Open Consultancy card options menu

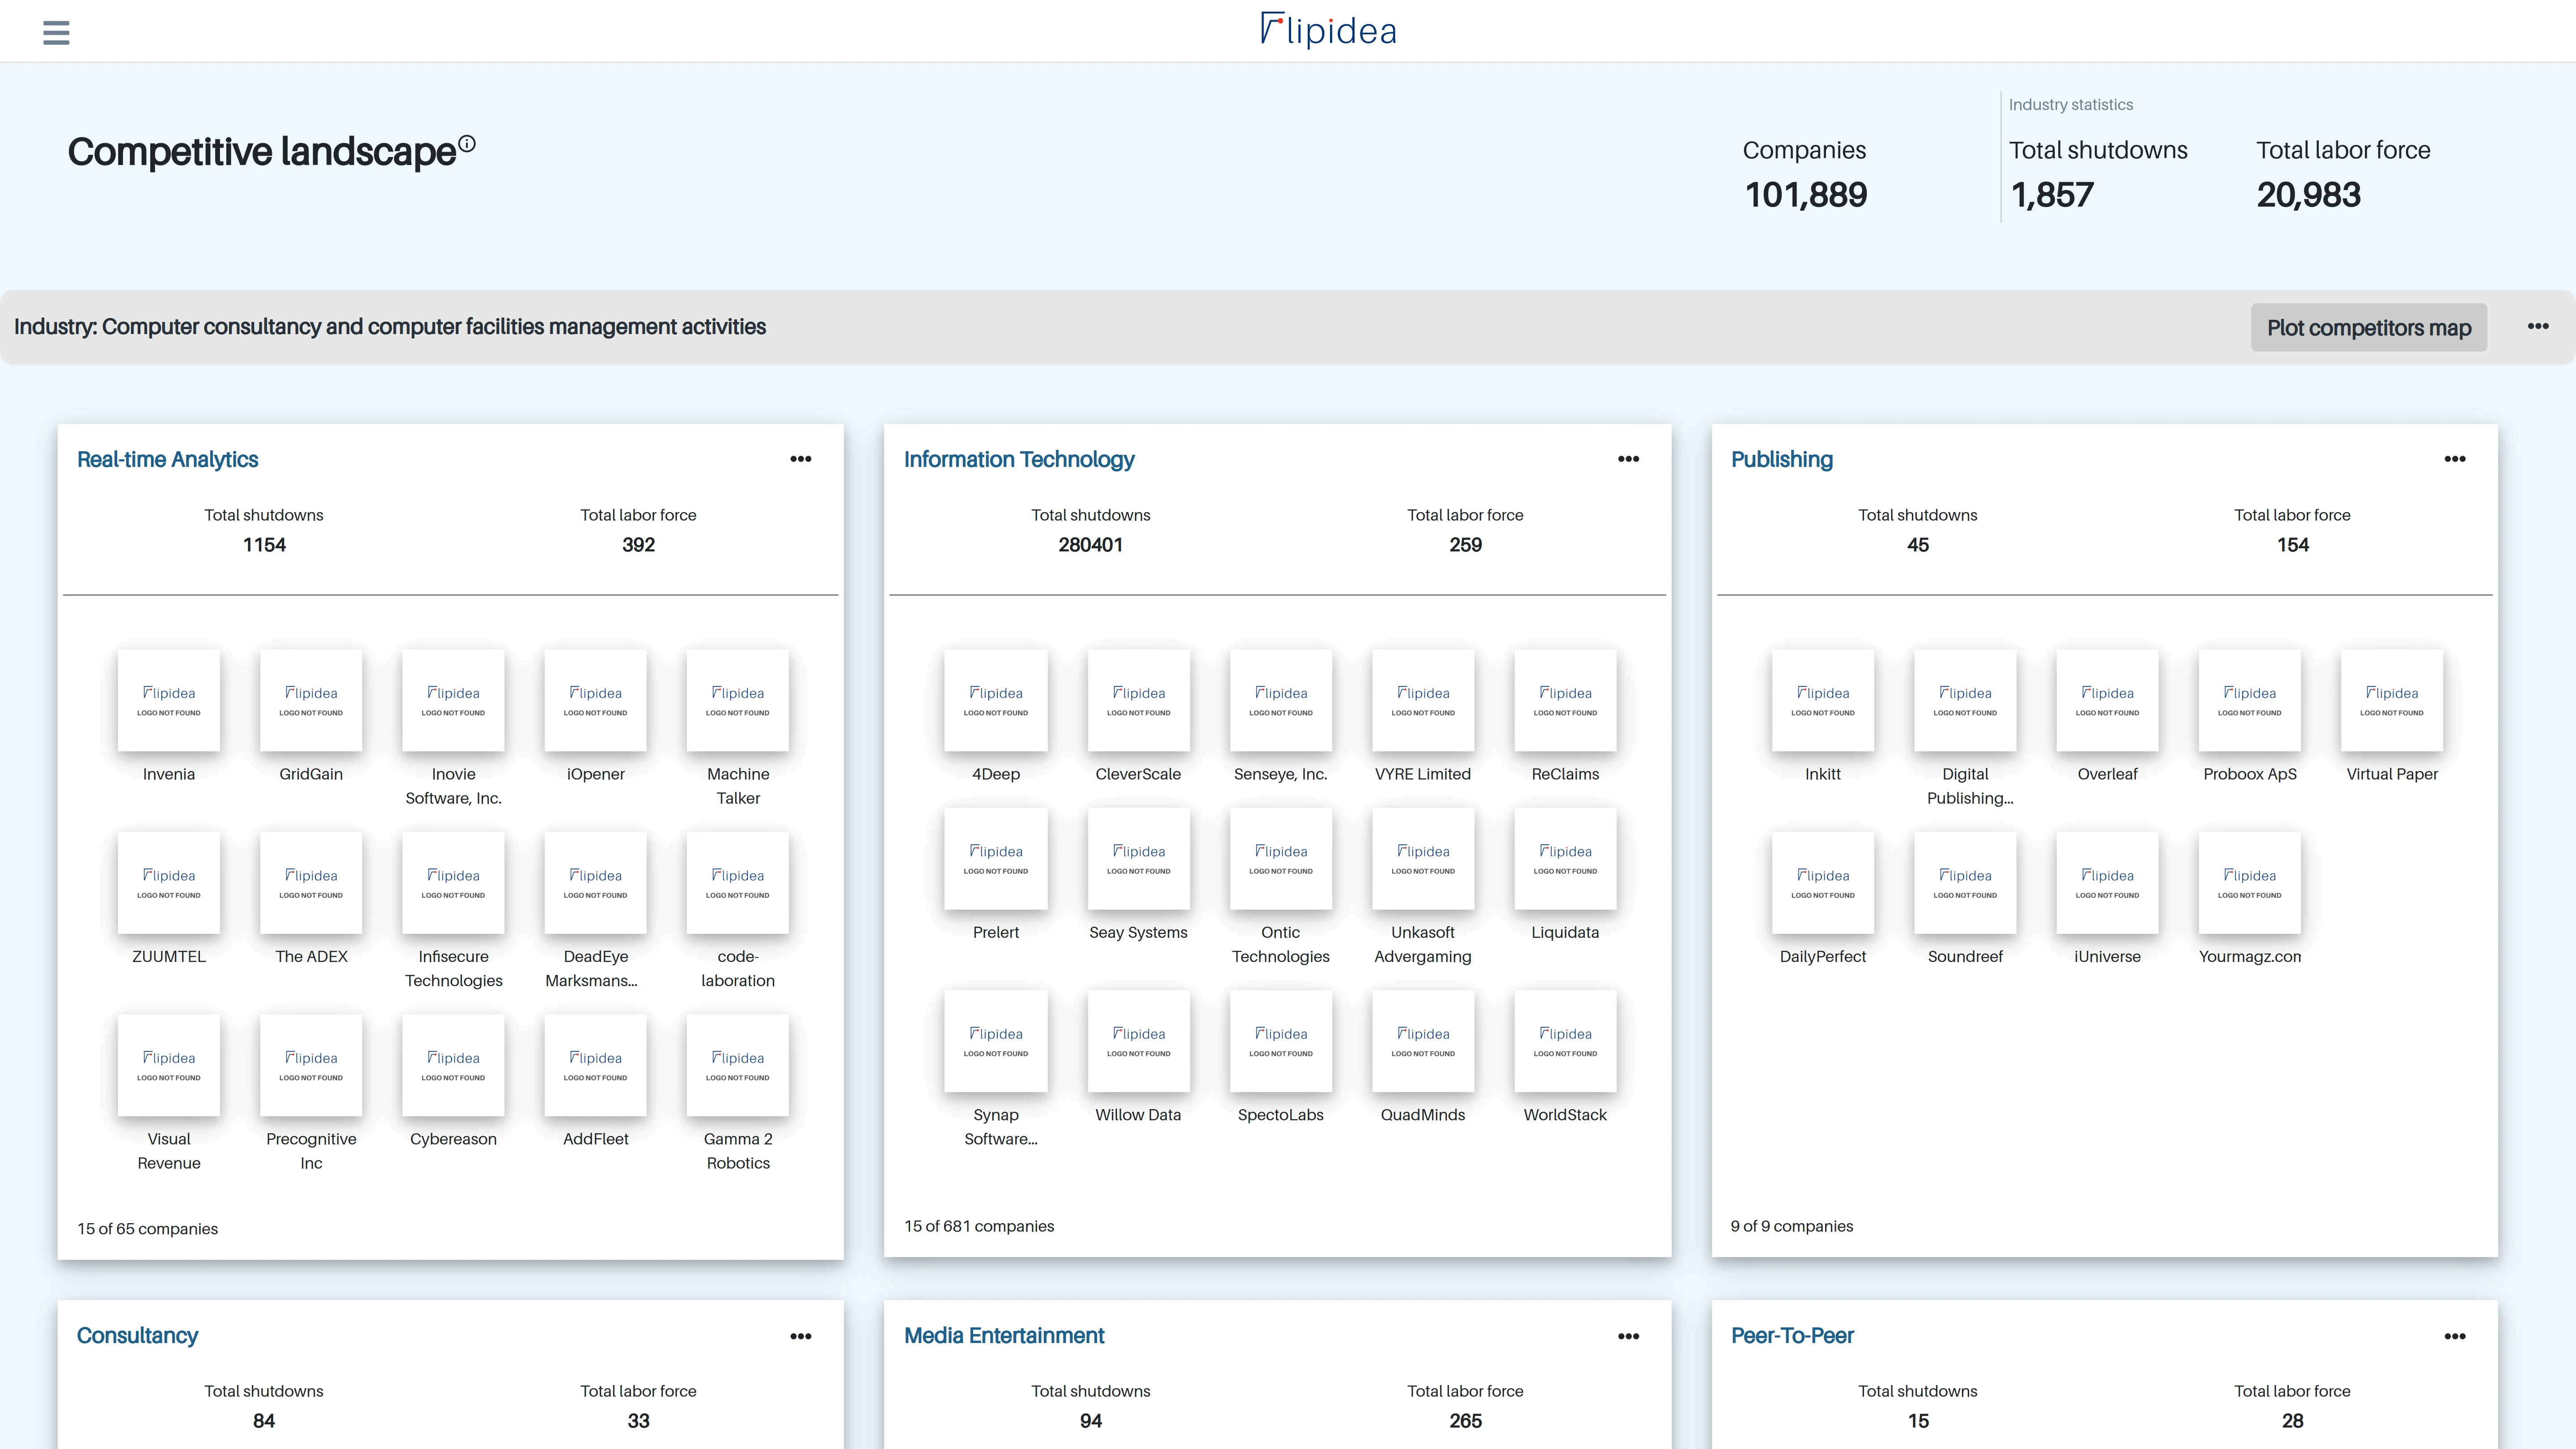(x=801, y=1336)
